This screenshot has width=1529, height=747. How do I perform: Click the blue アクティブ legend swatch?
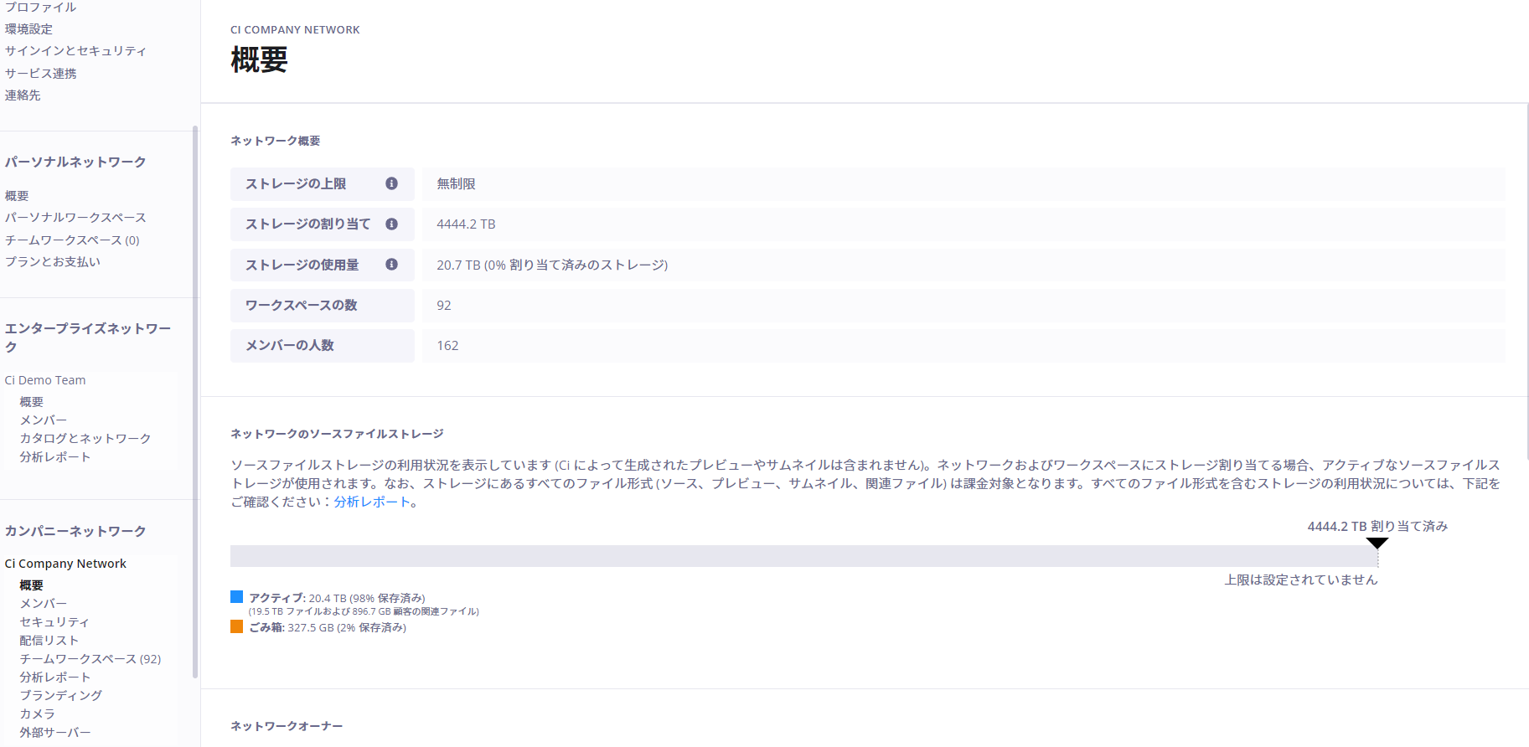(x=236, y=597)
